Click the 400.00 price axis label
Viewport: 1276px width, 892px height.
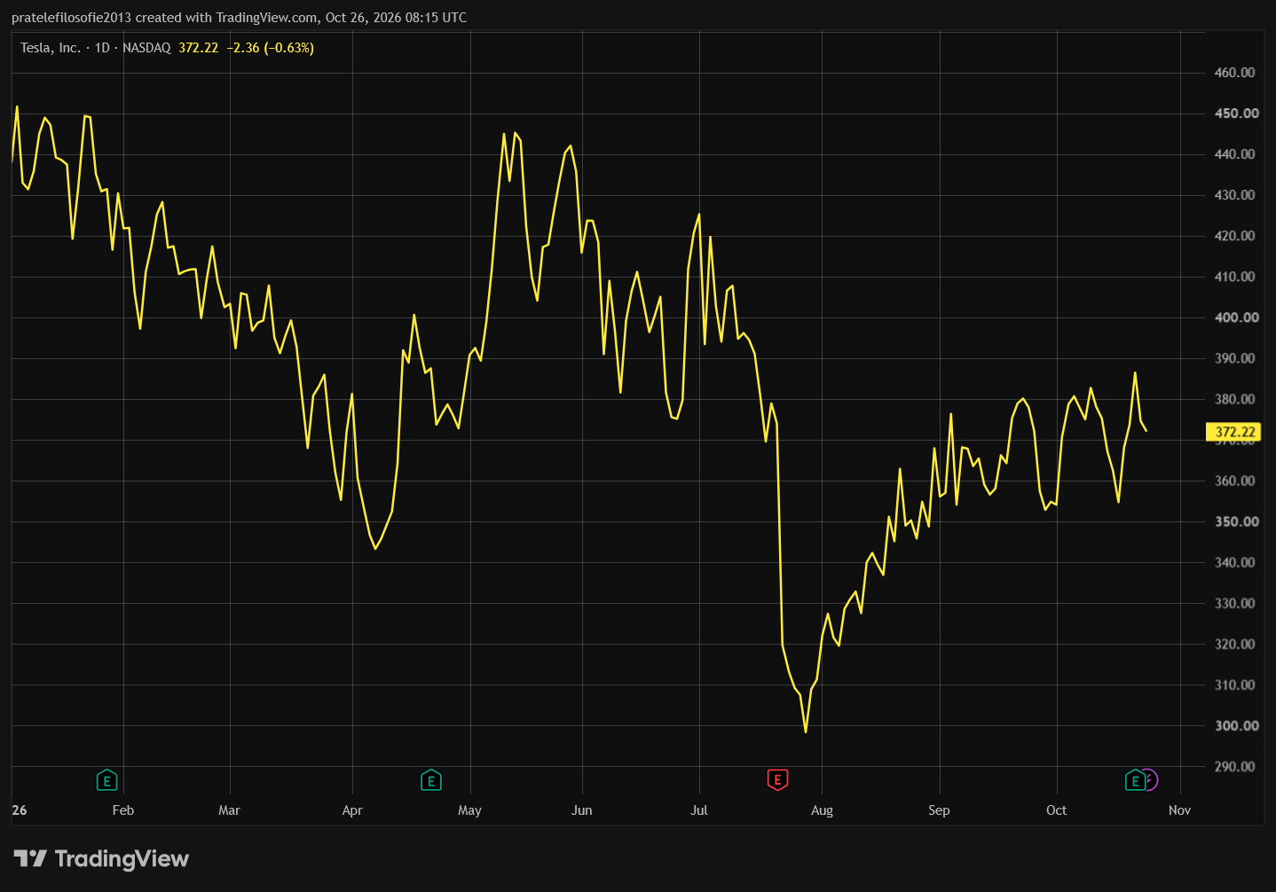(x=1237, y=317)
